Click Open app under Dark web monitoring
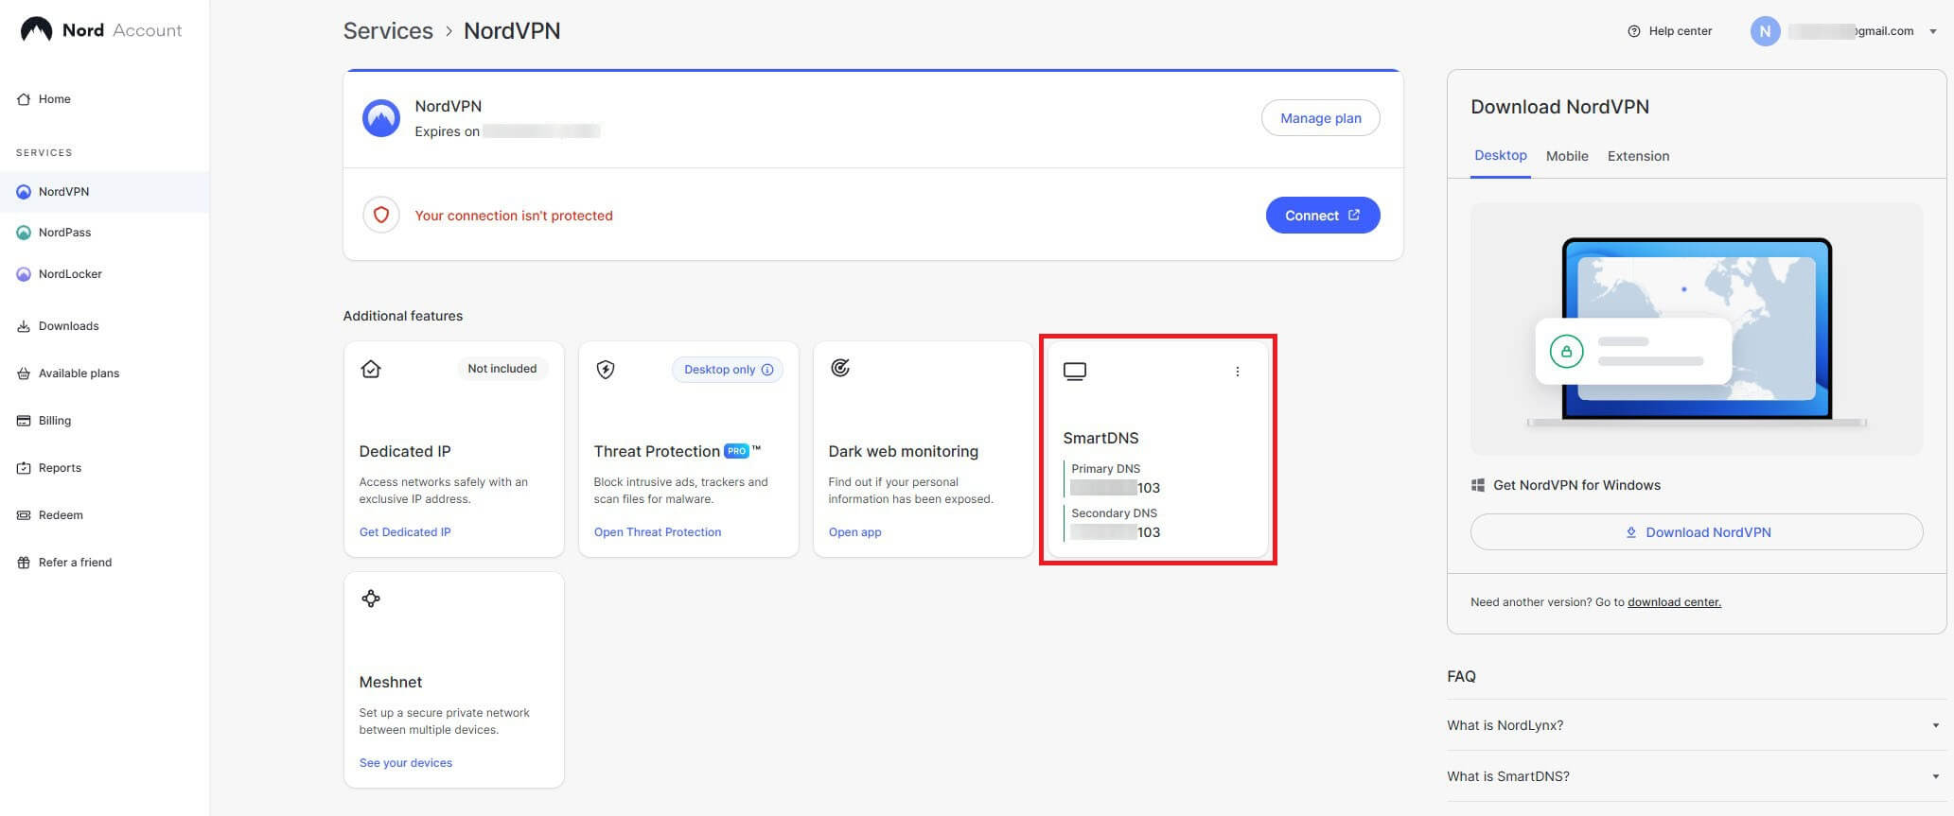1954x816 pixels. point(854,532)
